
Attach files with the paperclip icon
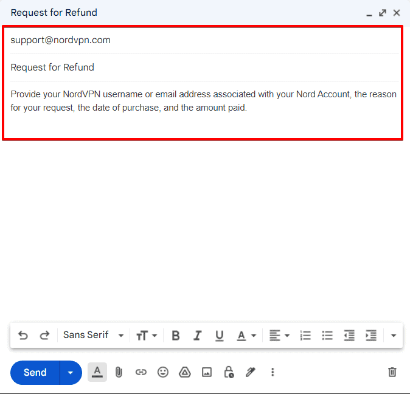pos(119,372)
